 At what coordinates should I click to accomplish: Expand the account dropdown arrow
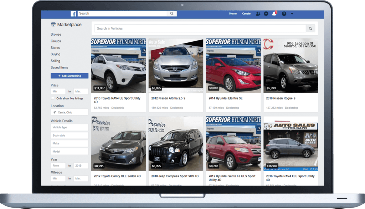tap(292, 14)
